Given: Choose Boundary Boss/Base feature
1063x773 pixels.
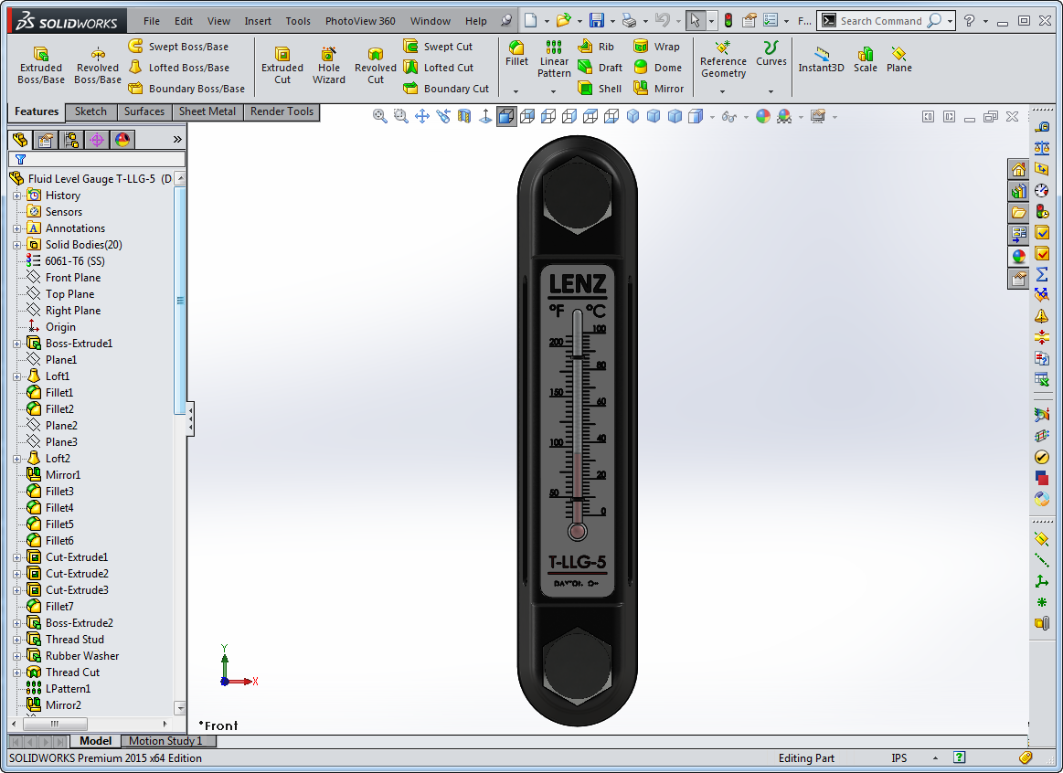Looking at the screenshot, I should (186, 88).
